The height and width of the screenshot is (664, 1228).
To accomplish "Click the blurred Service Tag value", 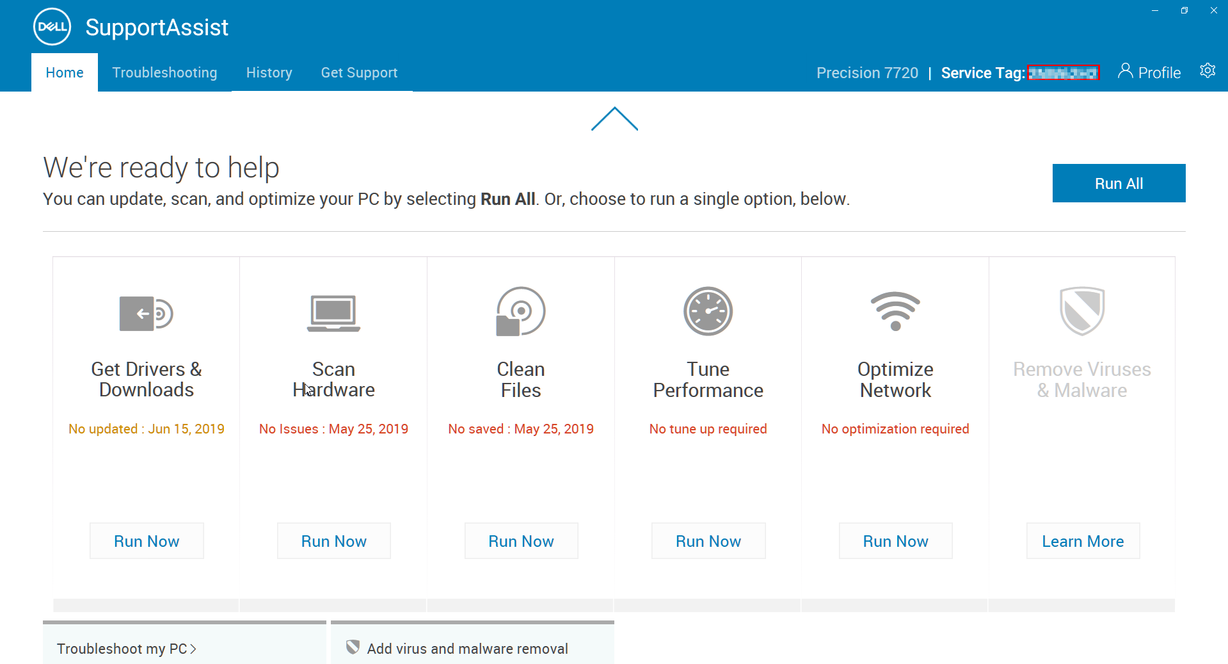I will [x=1063, y=73].
